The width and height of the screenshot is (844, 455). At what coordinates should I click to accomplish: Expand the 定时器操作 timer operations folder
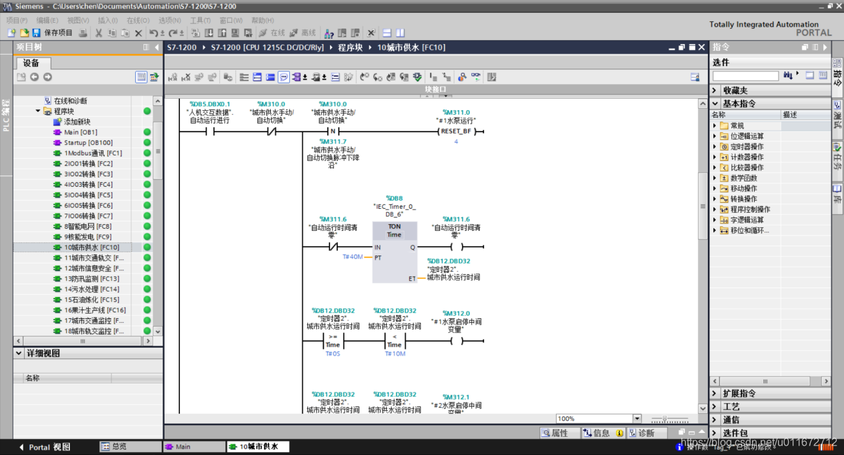[x=715, y=147]
